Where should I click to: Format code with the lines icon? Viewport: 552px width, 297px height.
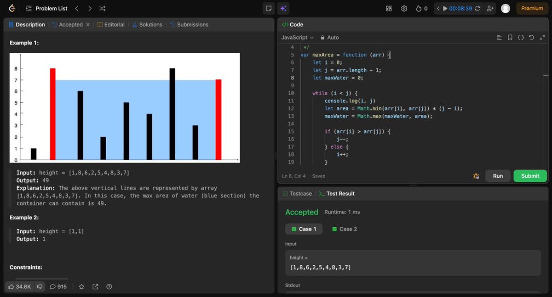click(x=499, y=38)
